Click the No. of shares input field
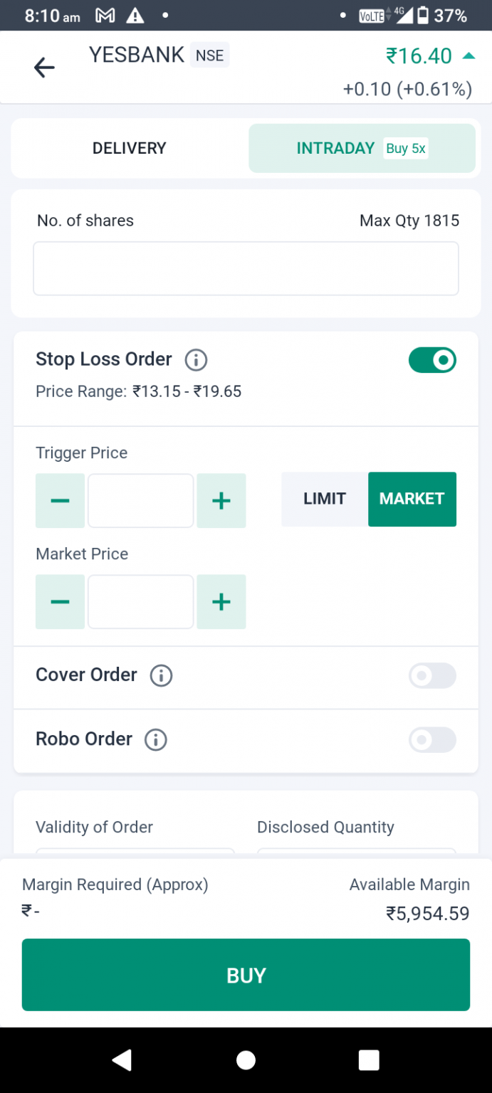 point(246,268)
